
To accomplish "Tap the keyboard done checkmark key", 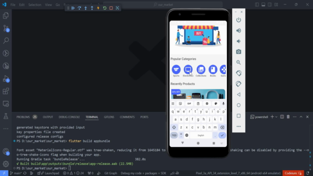I will [x=222, y=135].
